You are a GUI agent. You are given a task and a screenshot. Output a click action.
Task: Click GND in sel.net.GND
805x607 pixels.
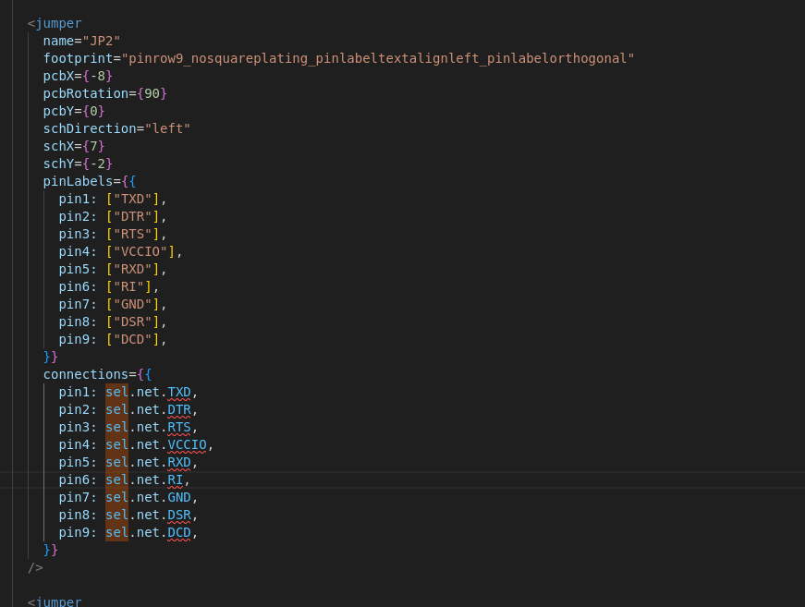[179, 497]
